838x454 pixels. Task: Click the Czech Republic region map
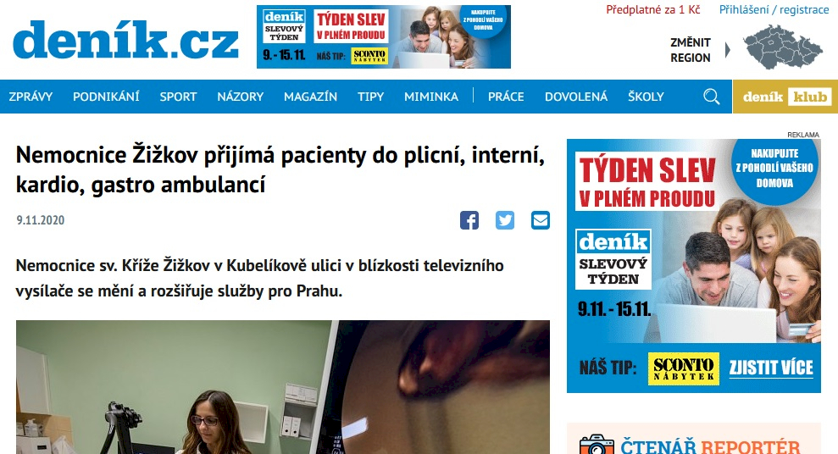(x=783, y=47)
